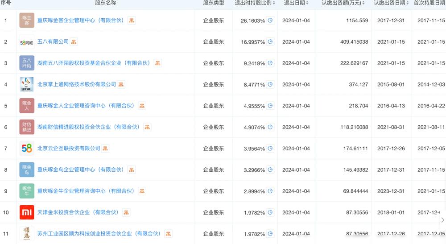This screenshot has width=446, height=244.
Task: Select the 2023-12-31 contribution date cell
Action: coord(391,191)
